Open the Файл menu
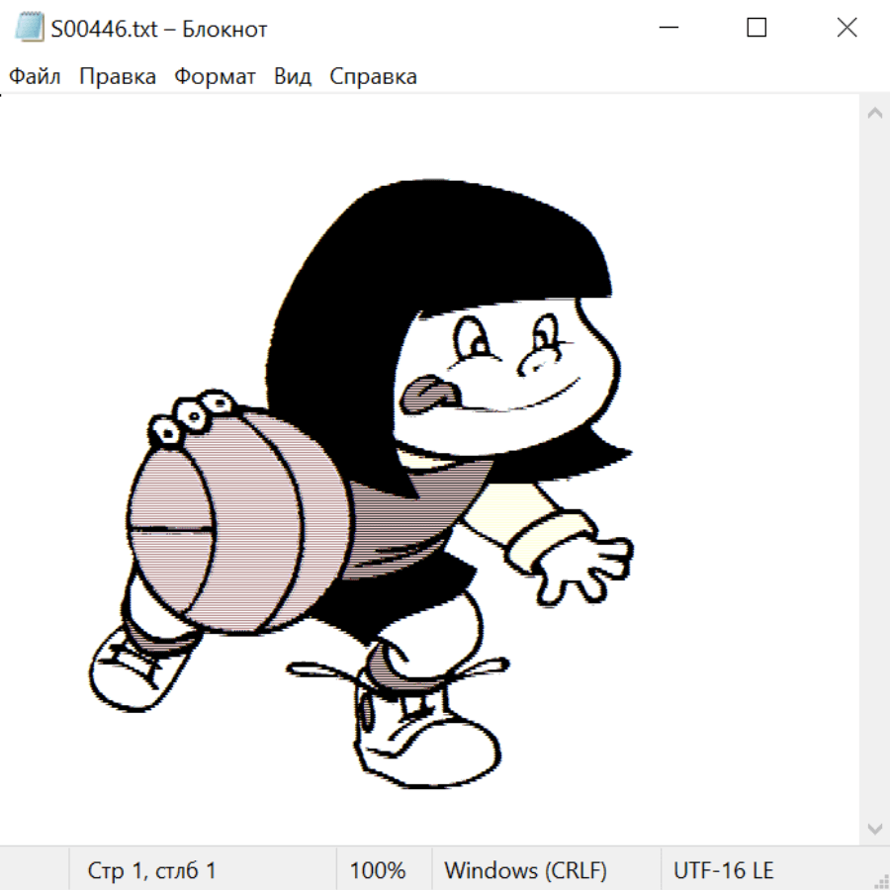 (x=36, y=77)
